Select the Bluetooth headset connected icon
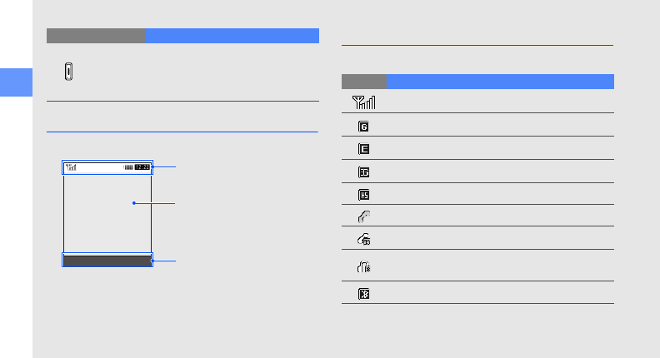Image resolution: width=660 pixels, height=358 pixels. (364, 266)
